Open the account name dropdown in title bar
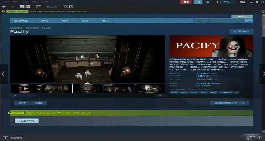Image resolution: width=265 pixels, height=141 pixels. [228, 2]
